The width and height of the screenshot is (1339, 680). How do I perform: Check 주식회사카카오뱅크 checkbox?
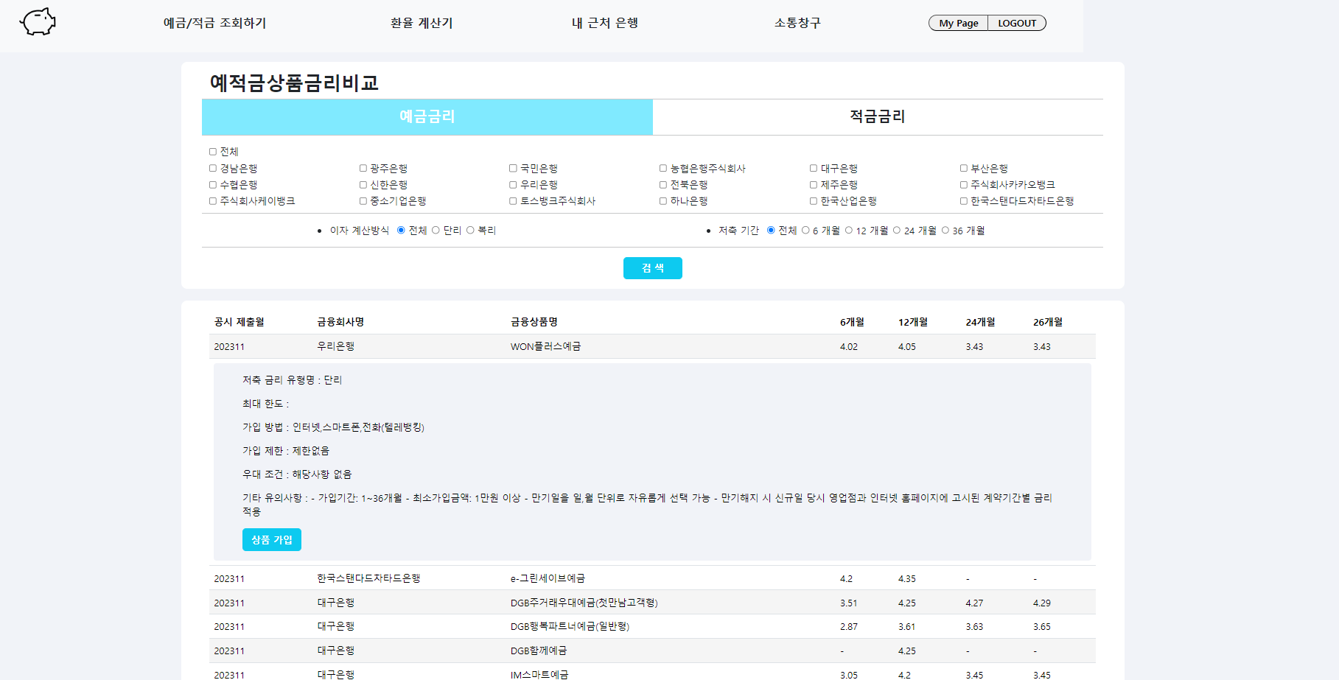point(964,185)
